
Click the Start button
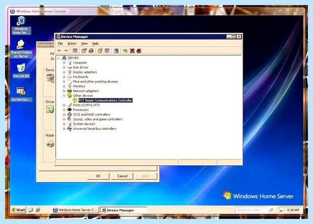pos(19,210)
